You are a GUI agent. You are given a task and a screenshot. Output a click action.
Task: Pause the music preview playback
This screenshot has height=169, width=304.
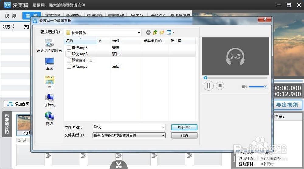coord(209,86)
